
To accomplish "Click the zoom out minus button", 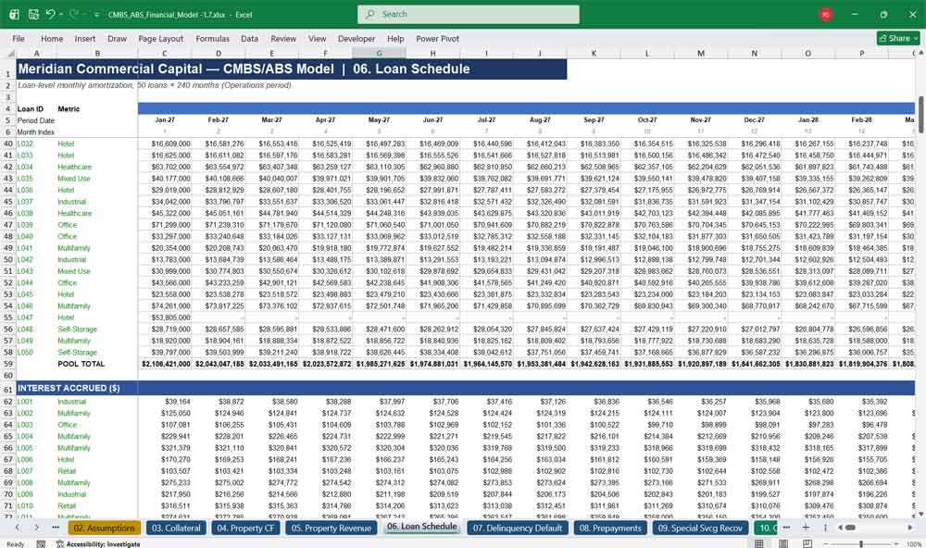I will [826, 543].
